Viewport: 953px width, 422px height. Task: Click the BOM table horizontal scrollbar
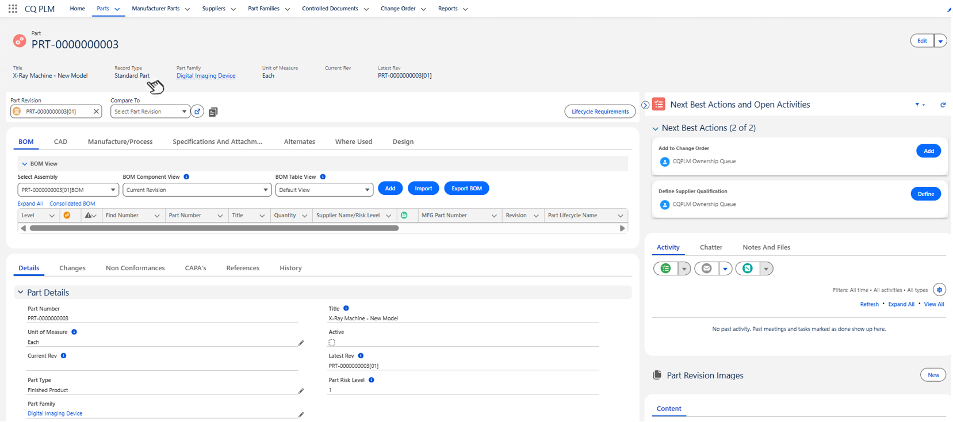pos(214,228)
